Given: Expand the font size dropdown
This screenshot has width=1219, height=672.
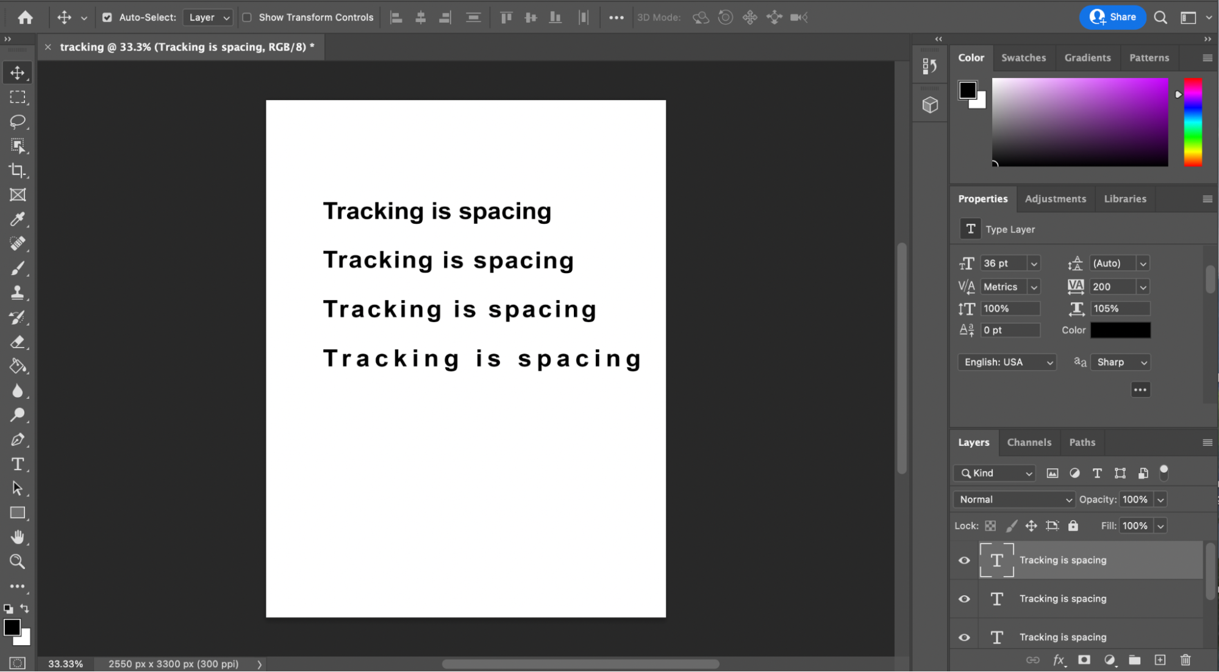Looking at the screenshot, I should click(x=1034, y=262).
